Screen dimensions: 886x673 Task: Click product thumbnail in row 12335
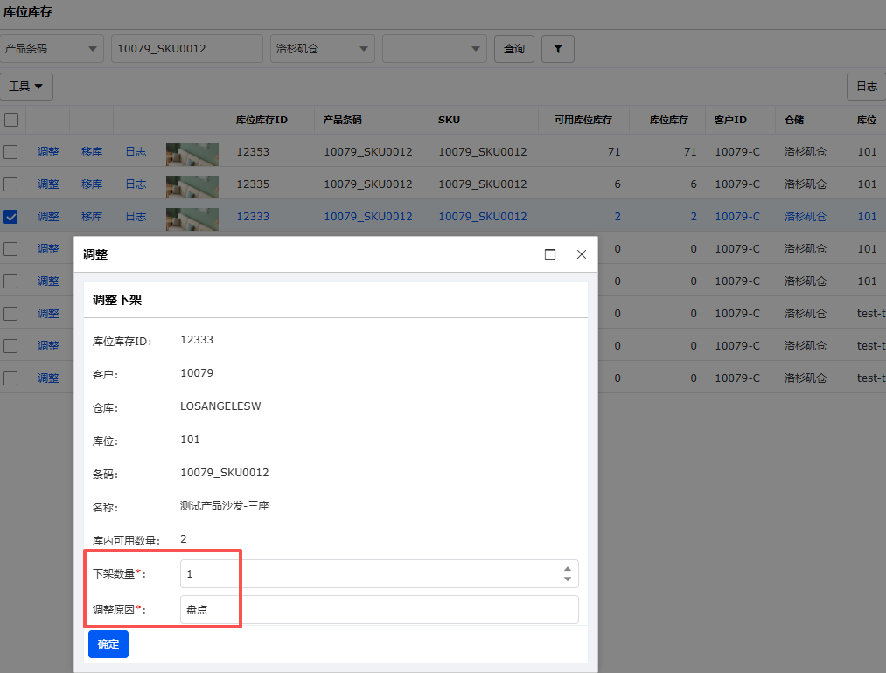192,184
